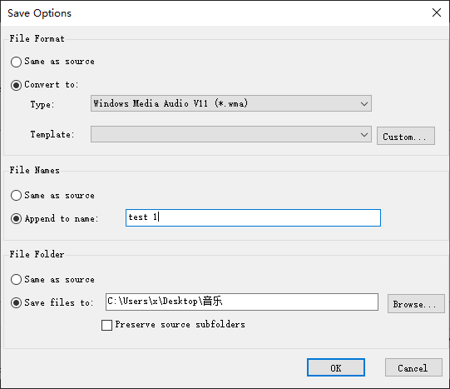Enable Preserve source subfolders checkbox
The image size is (450, 389).
(x=106, y=325)
